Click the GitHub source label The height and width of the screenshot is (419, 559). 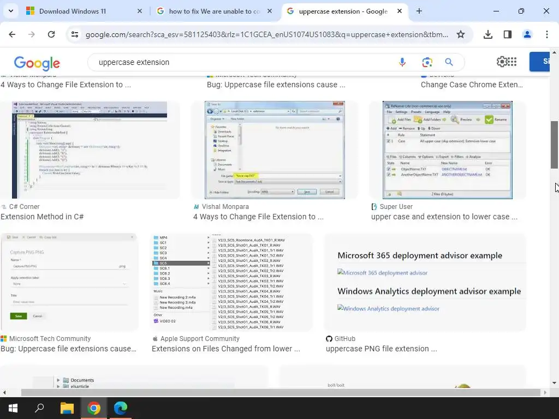click(345, 338)
